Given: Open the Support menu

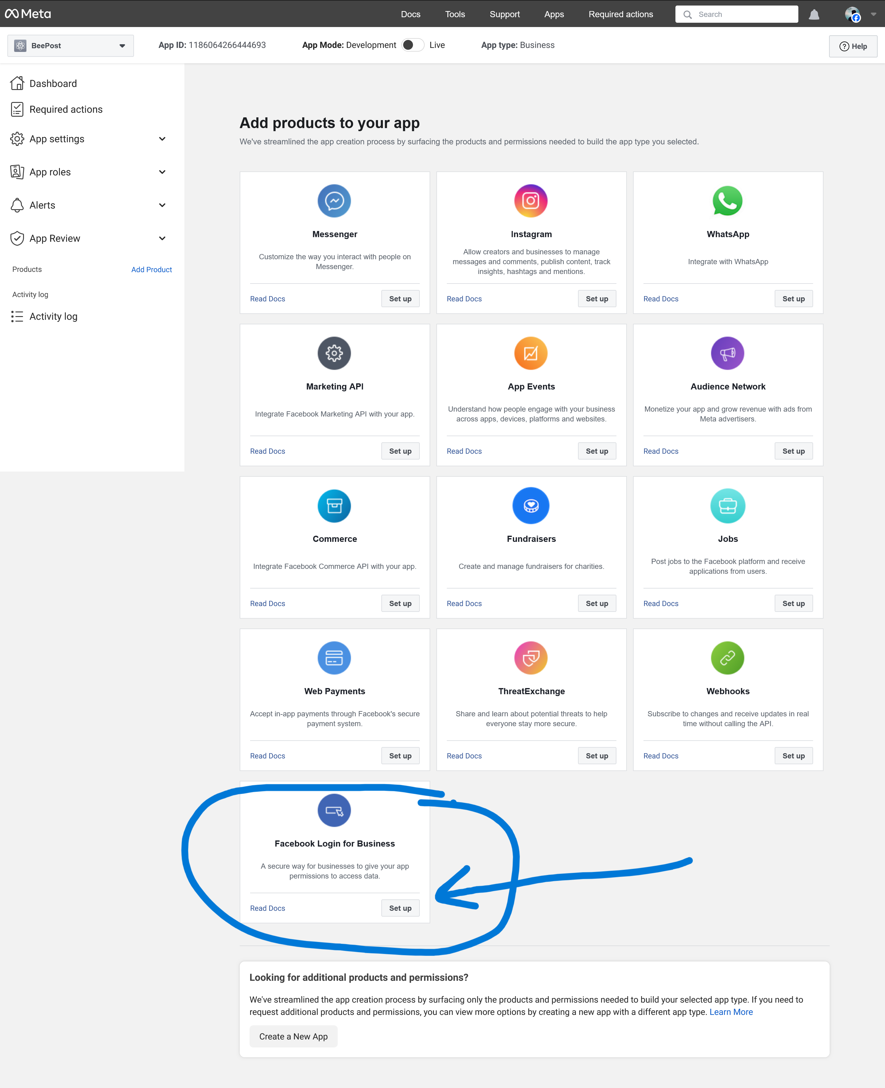Looking at the screenshot, I should point(505,14).
